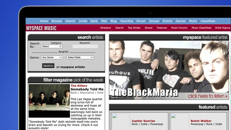Viewport: 231px width, 130px height.
Task: Go to Music Forums
Action: 179,28
